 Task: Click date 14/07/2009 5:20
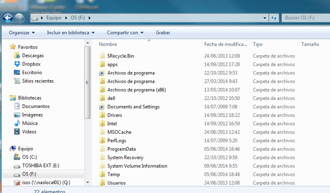tap(221, 141)
